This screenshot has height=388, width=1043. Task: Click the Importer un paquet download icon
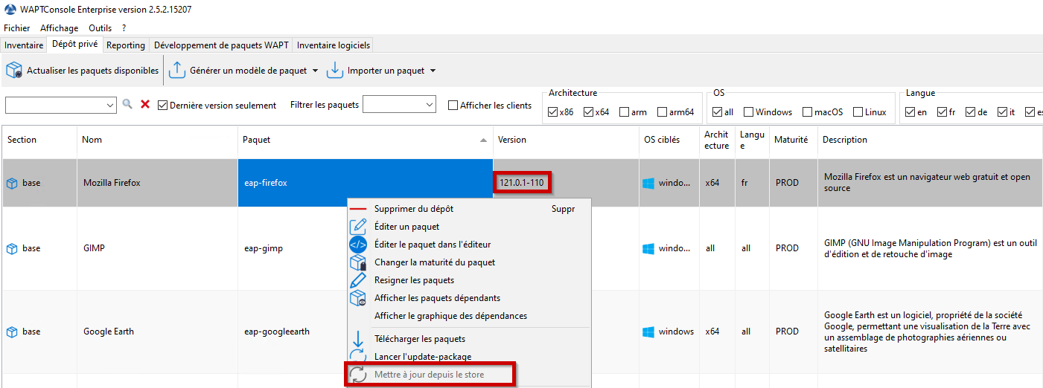point(334,71)
